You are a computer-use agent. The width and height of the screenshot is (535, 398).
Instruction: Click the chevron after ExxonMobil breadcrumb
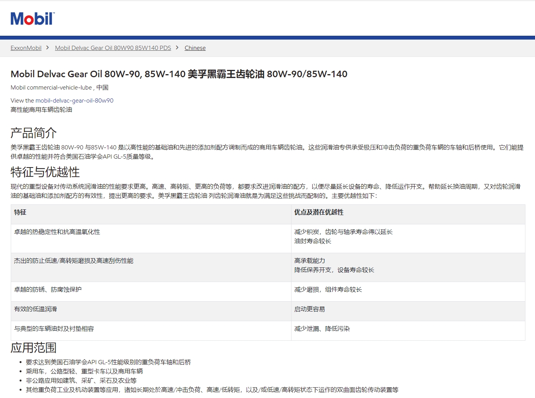(x=48, y=48)
